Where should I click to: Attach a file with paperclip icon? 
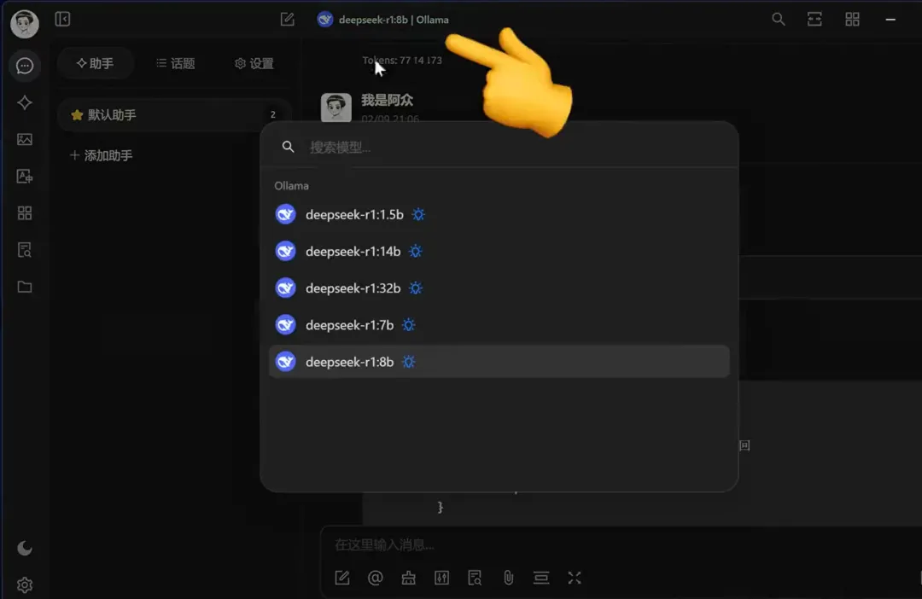coord(508,578)
